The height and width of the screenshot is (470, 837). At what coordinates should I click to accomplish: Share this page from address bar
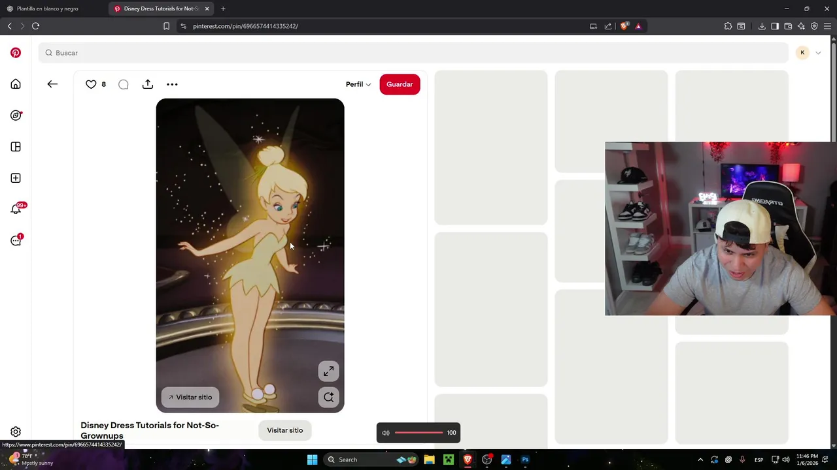(608, 26)
